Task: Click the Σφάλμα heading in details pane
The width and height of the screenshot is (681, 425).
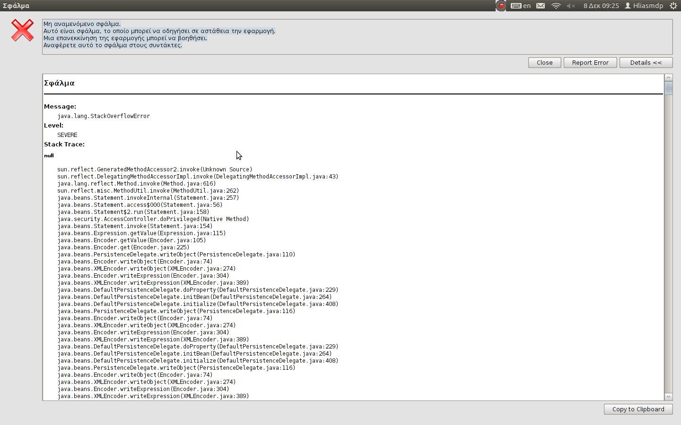Action: (x=59, y=83)
